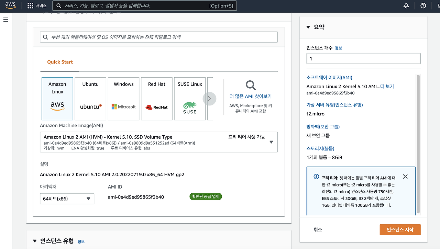Click AMI ID text ami-0e4d9ed95865f3b40
The height and width of the screenshot is (249, 440).
click(136, 197)
